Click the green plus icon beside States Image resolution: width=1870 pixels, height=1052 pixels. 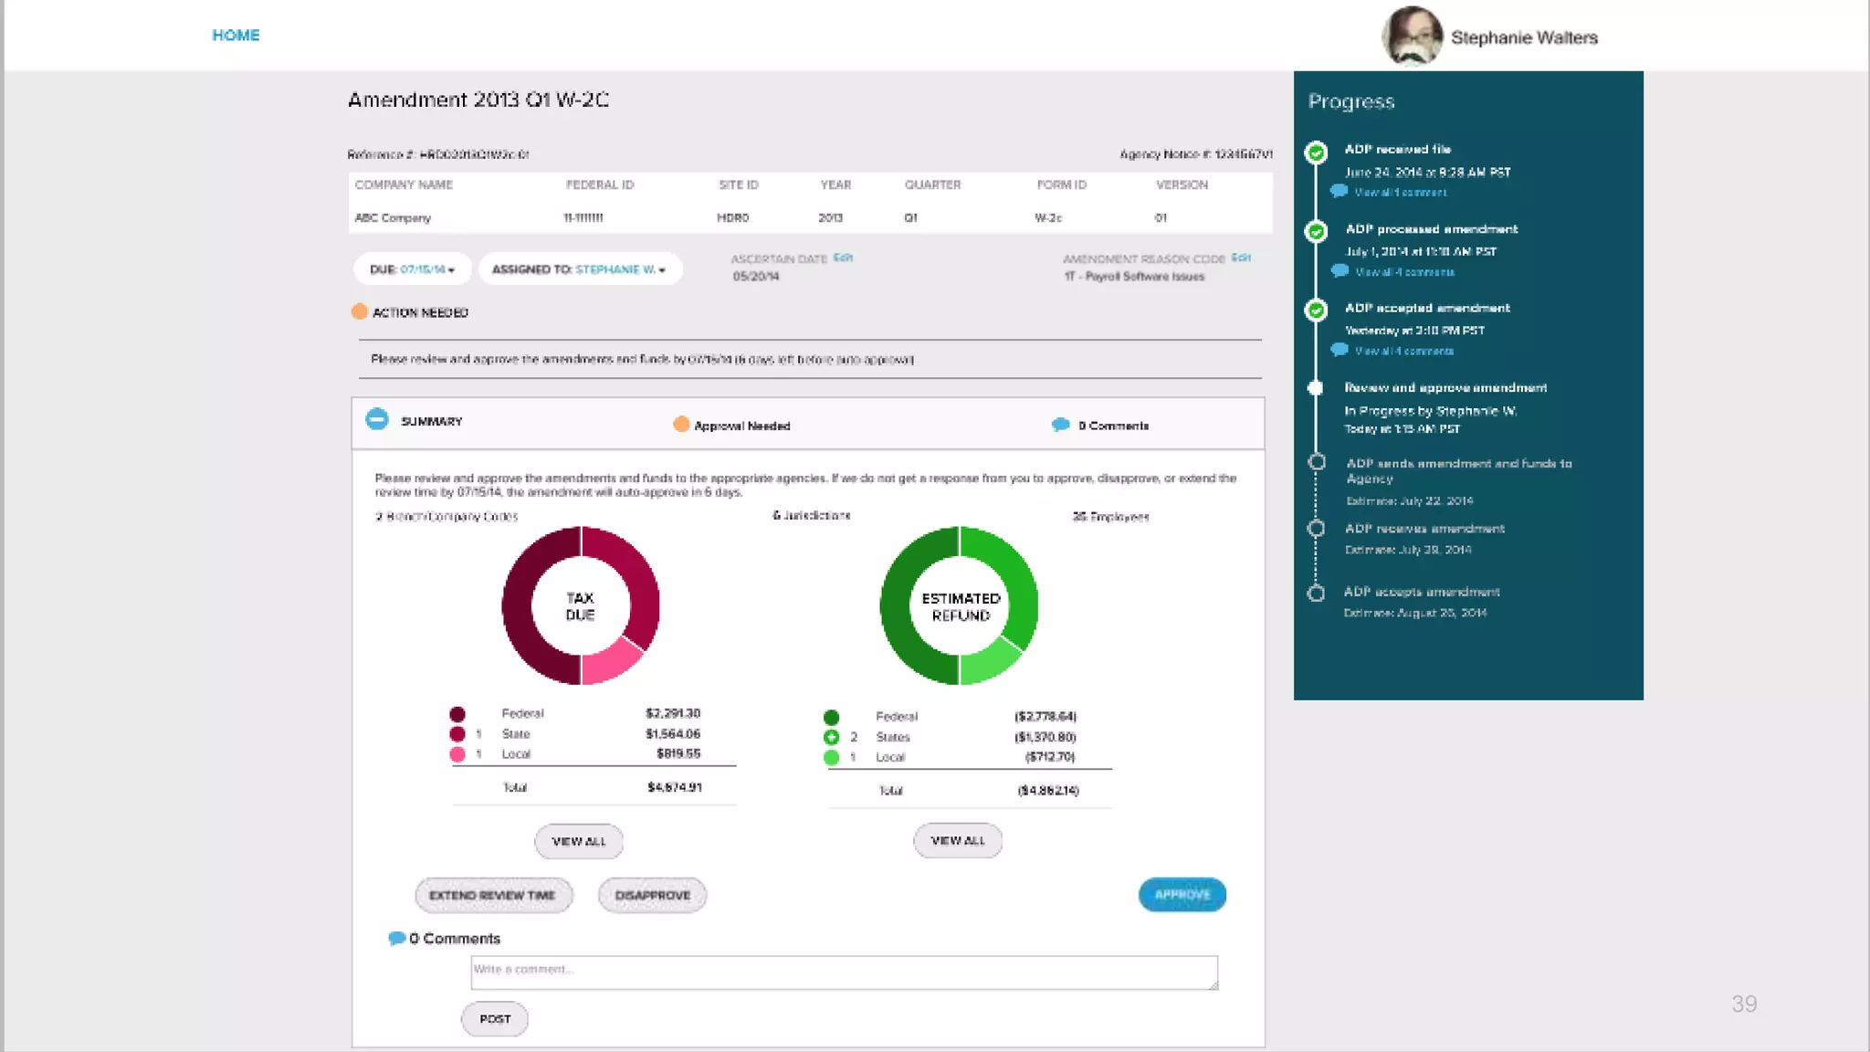click(x=831, y=737)
